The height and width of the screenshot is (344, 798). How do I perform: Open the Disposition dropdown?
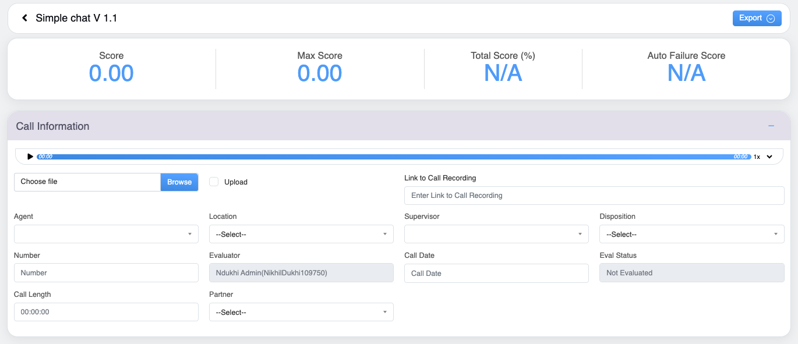[691, 234]
